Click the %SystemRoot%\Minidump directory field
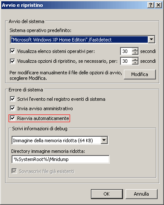Screen dimensions: 164x205 tap(61, 159)
